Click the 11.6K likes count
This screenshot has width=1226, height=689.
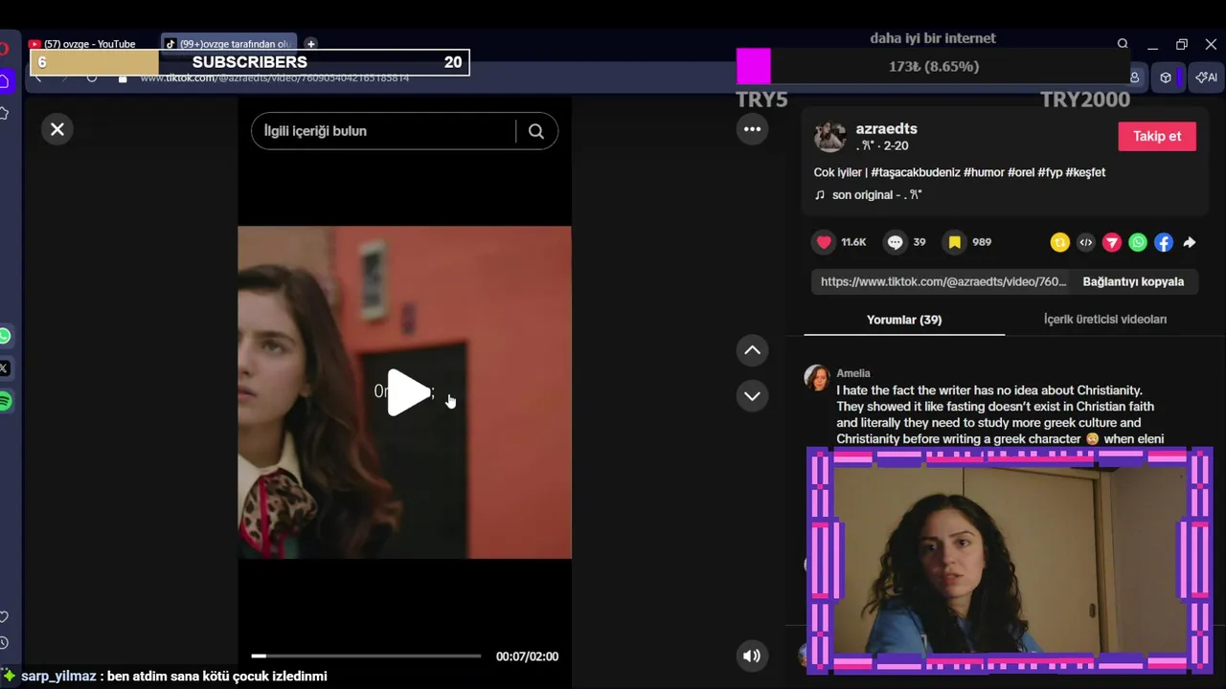[853, 242]
